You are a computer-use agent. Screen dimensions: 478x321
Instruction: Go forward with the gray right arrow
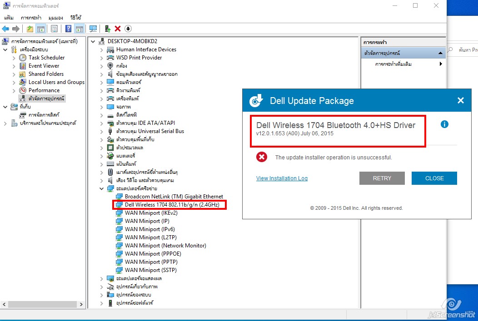pyautogui.click(x=16, y=29)
